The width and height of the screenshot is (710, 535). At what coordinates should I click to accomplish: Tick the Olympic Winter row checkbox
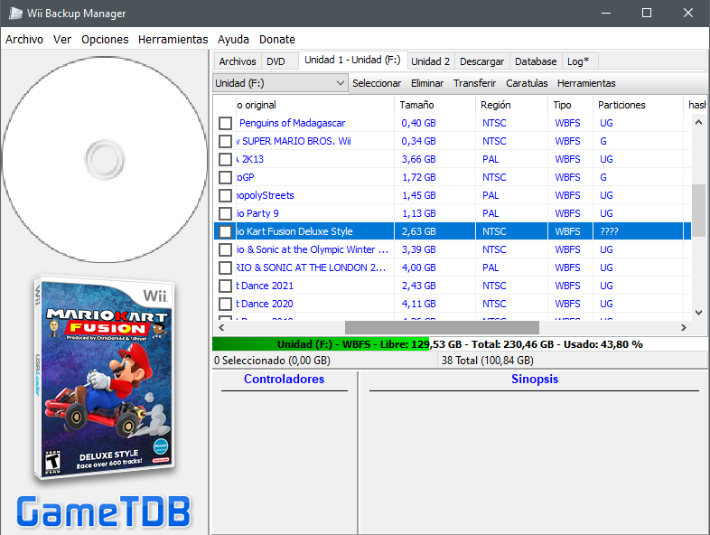click(225, 249)
